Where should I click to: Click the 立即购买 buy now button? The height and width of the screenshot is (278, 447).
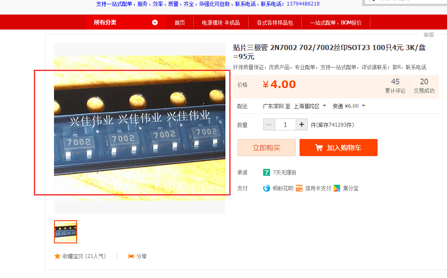266,148
